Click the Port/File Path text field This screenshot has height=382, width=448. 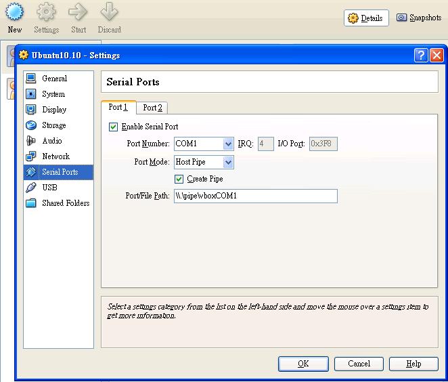(x=256, y=196)
